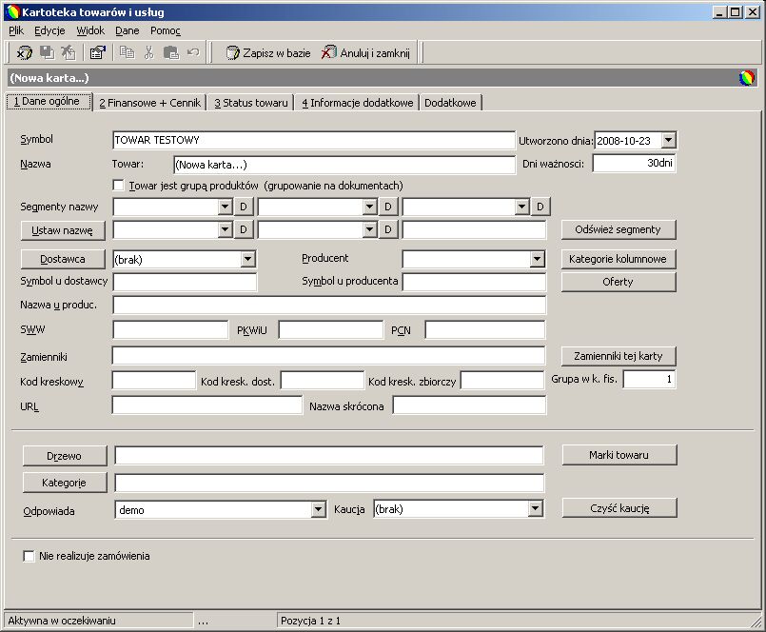Toggle the first D button in Segmenty nazwy
Image resolution: width=766 pixels, height=632 pixels.
[x=244, y=207]
